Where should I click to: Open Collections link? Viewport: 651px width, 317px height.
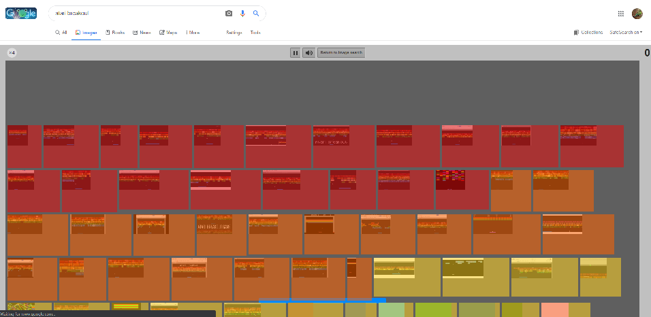[588, 33]
